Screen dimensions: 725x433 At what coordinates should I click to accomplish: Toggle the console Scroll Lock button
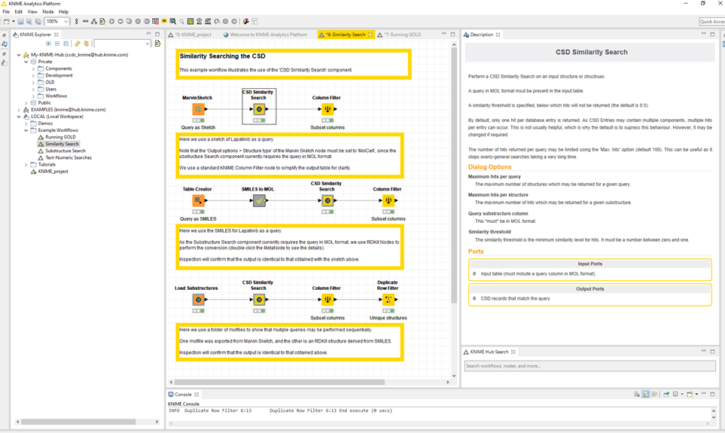coord(646,394)
